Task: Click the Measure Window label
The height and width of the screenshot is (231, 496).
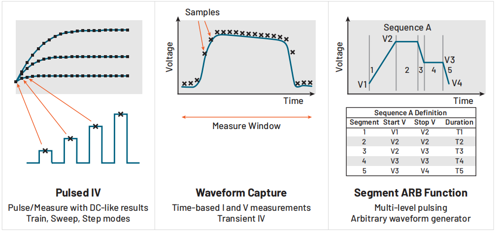Action: pyautogui.click(x=246, y=126)
